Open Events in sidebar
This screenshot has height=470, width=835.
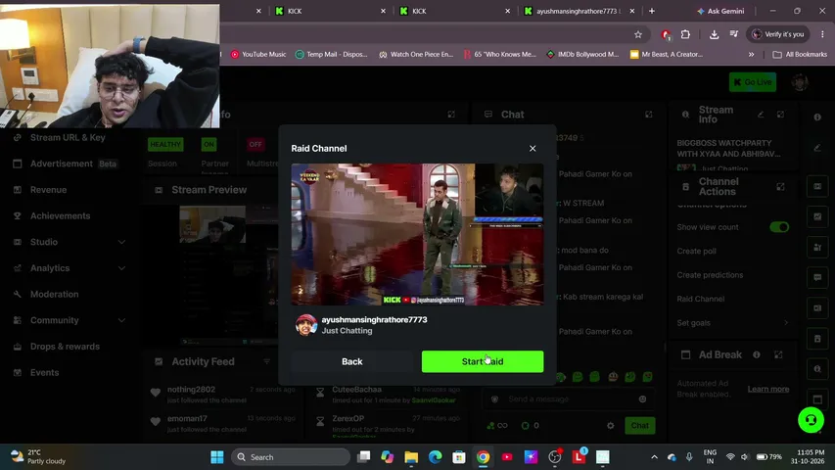coord(45,372)
